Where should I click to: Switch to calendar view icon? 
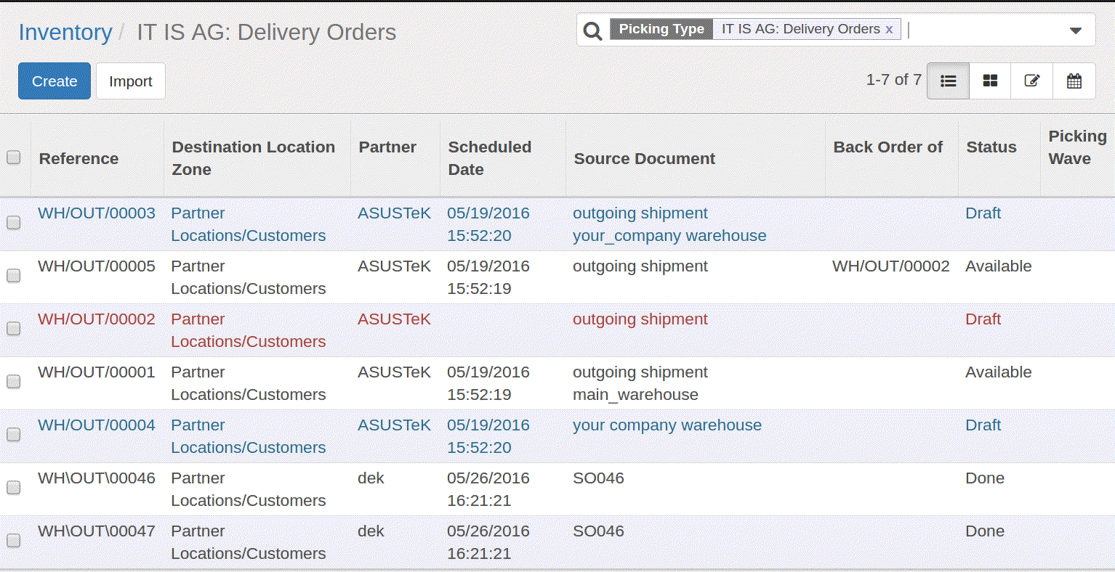pyautogui.click(x=1074, y=81)
